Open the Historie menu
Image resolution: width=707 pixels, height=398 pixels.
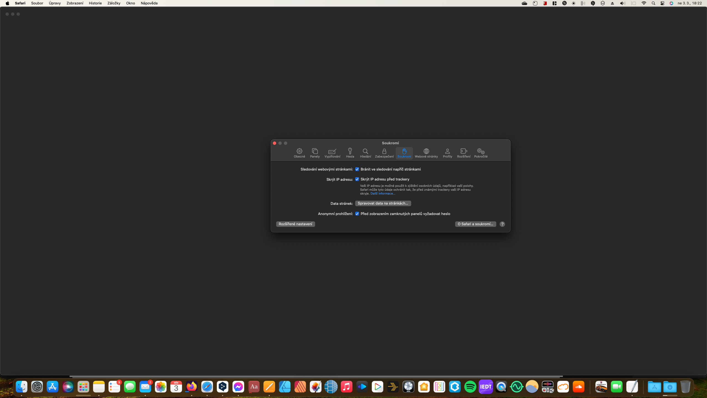coord(95,3)
